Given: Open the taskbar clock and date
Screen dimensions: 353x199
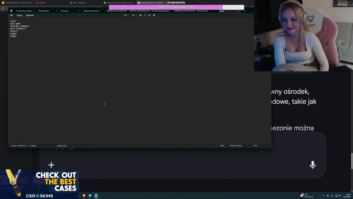Looking at the screenshot, I should click(347, 196).
